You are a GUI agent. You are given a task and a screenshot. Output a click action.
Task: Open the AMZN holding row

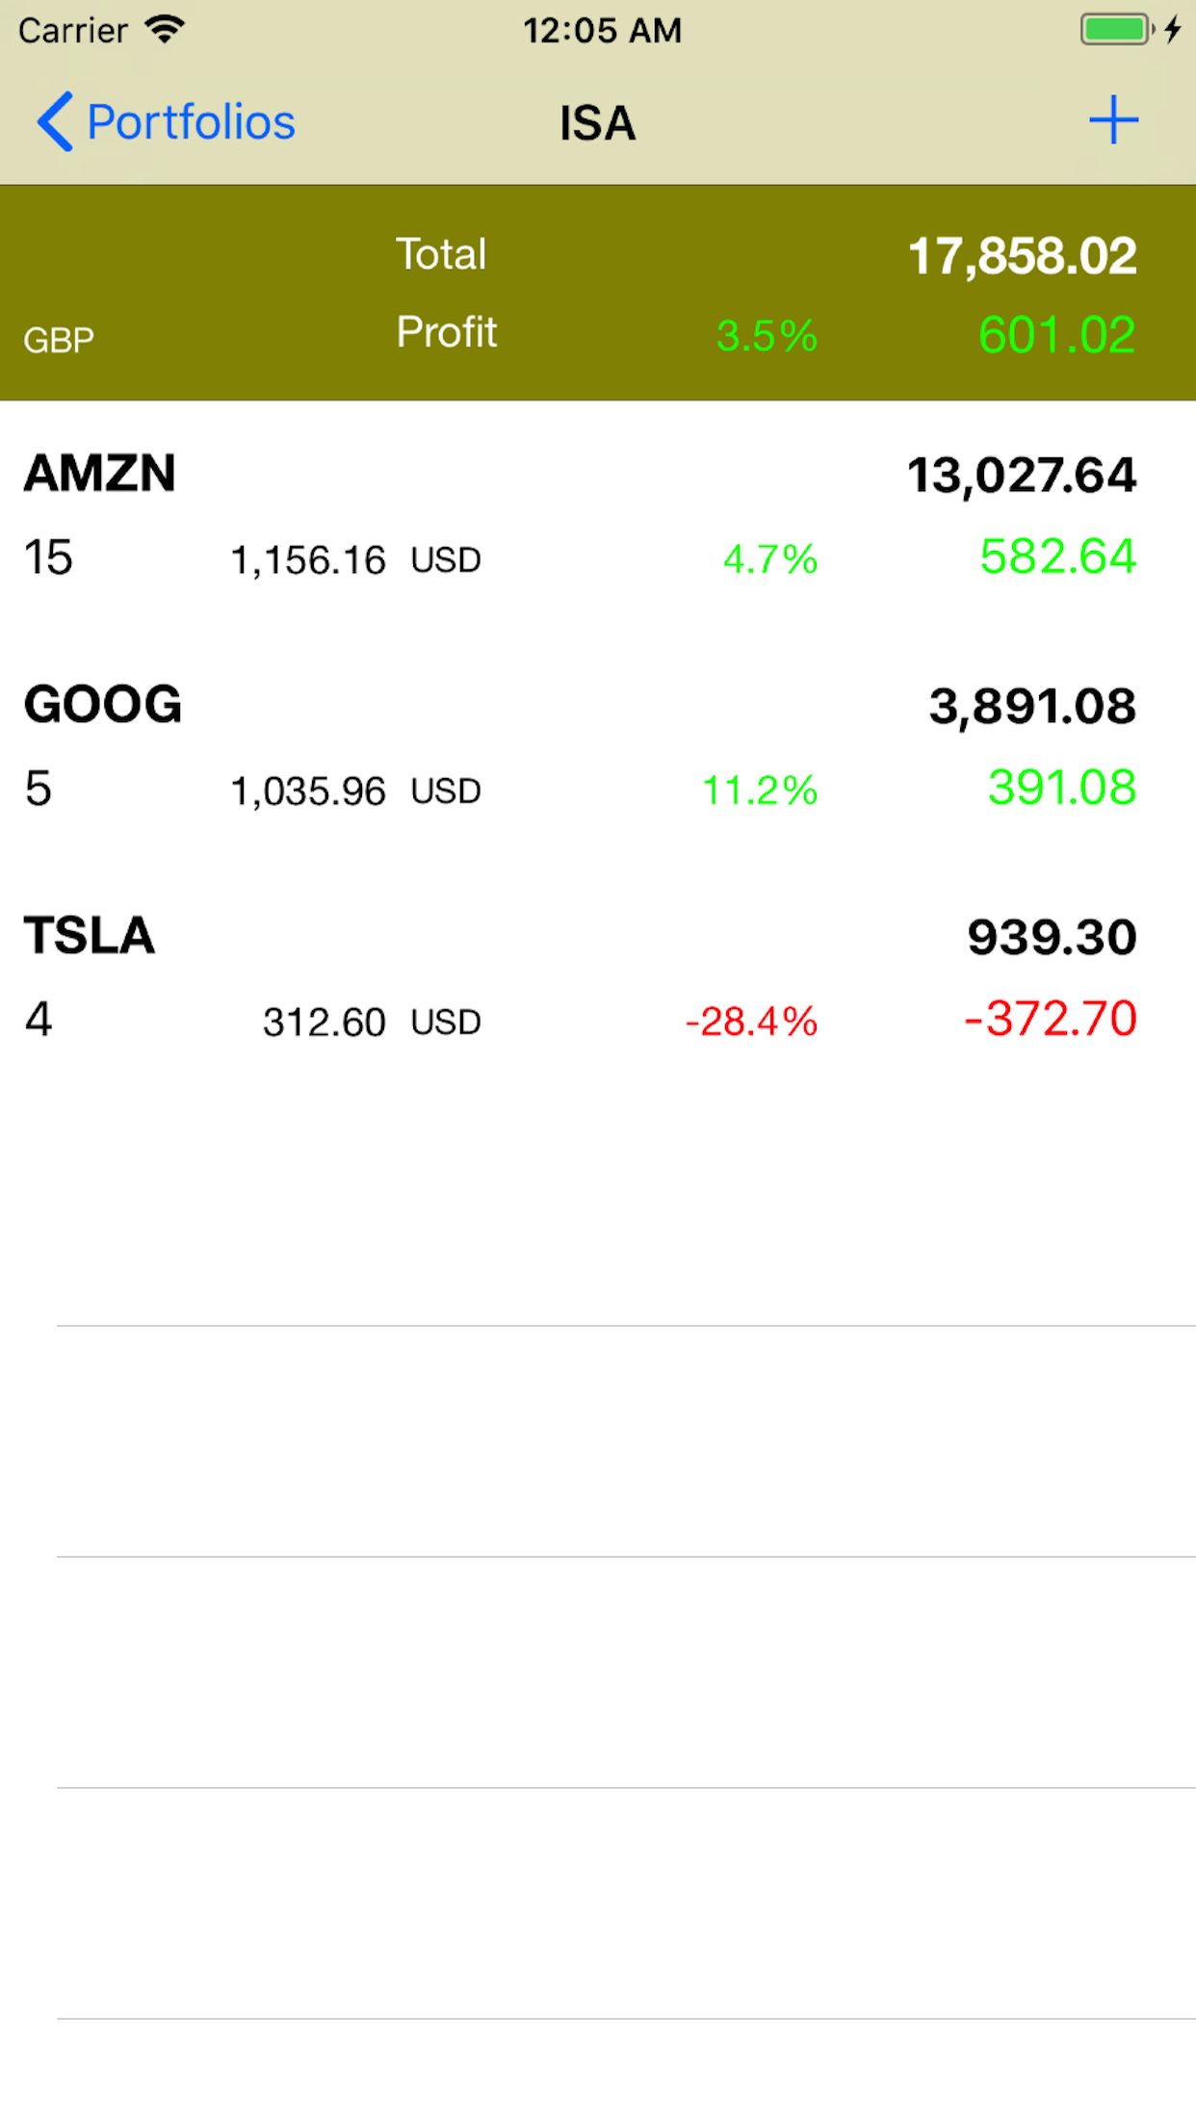tap(597, 516)
